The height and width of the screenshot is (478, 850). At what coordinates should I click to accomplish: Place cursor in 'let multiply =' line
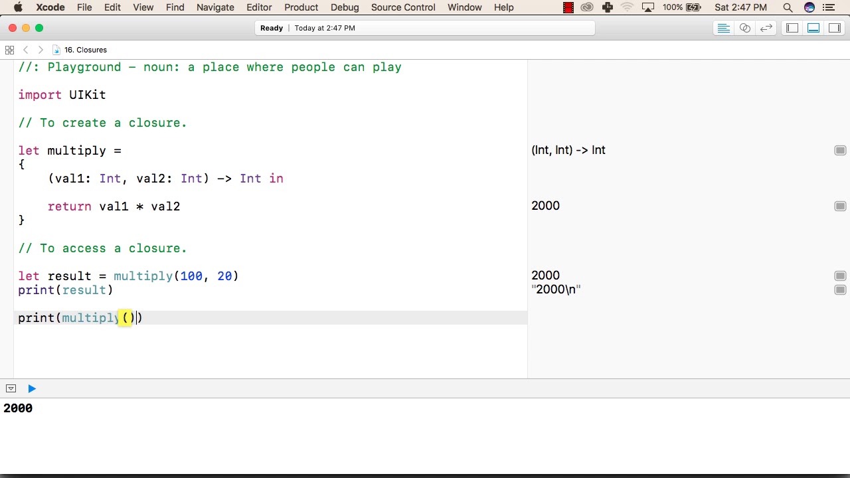pyautogui.click(x=70, y=151)
